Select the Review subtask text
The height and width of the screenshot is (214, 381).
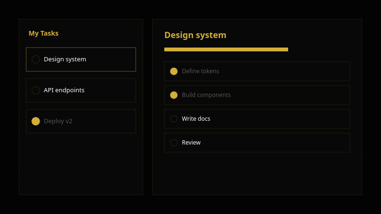[191, 143]
